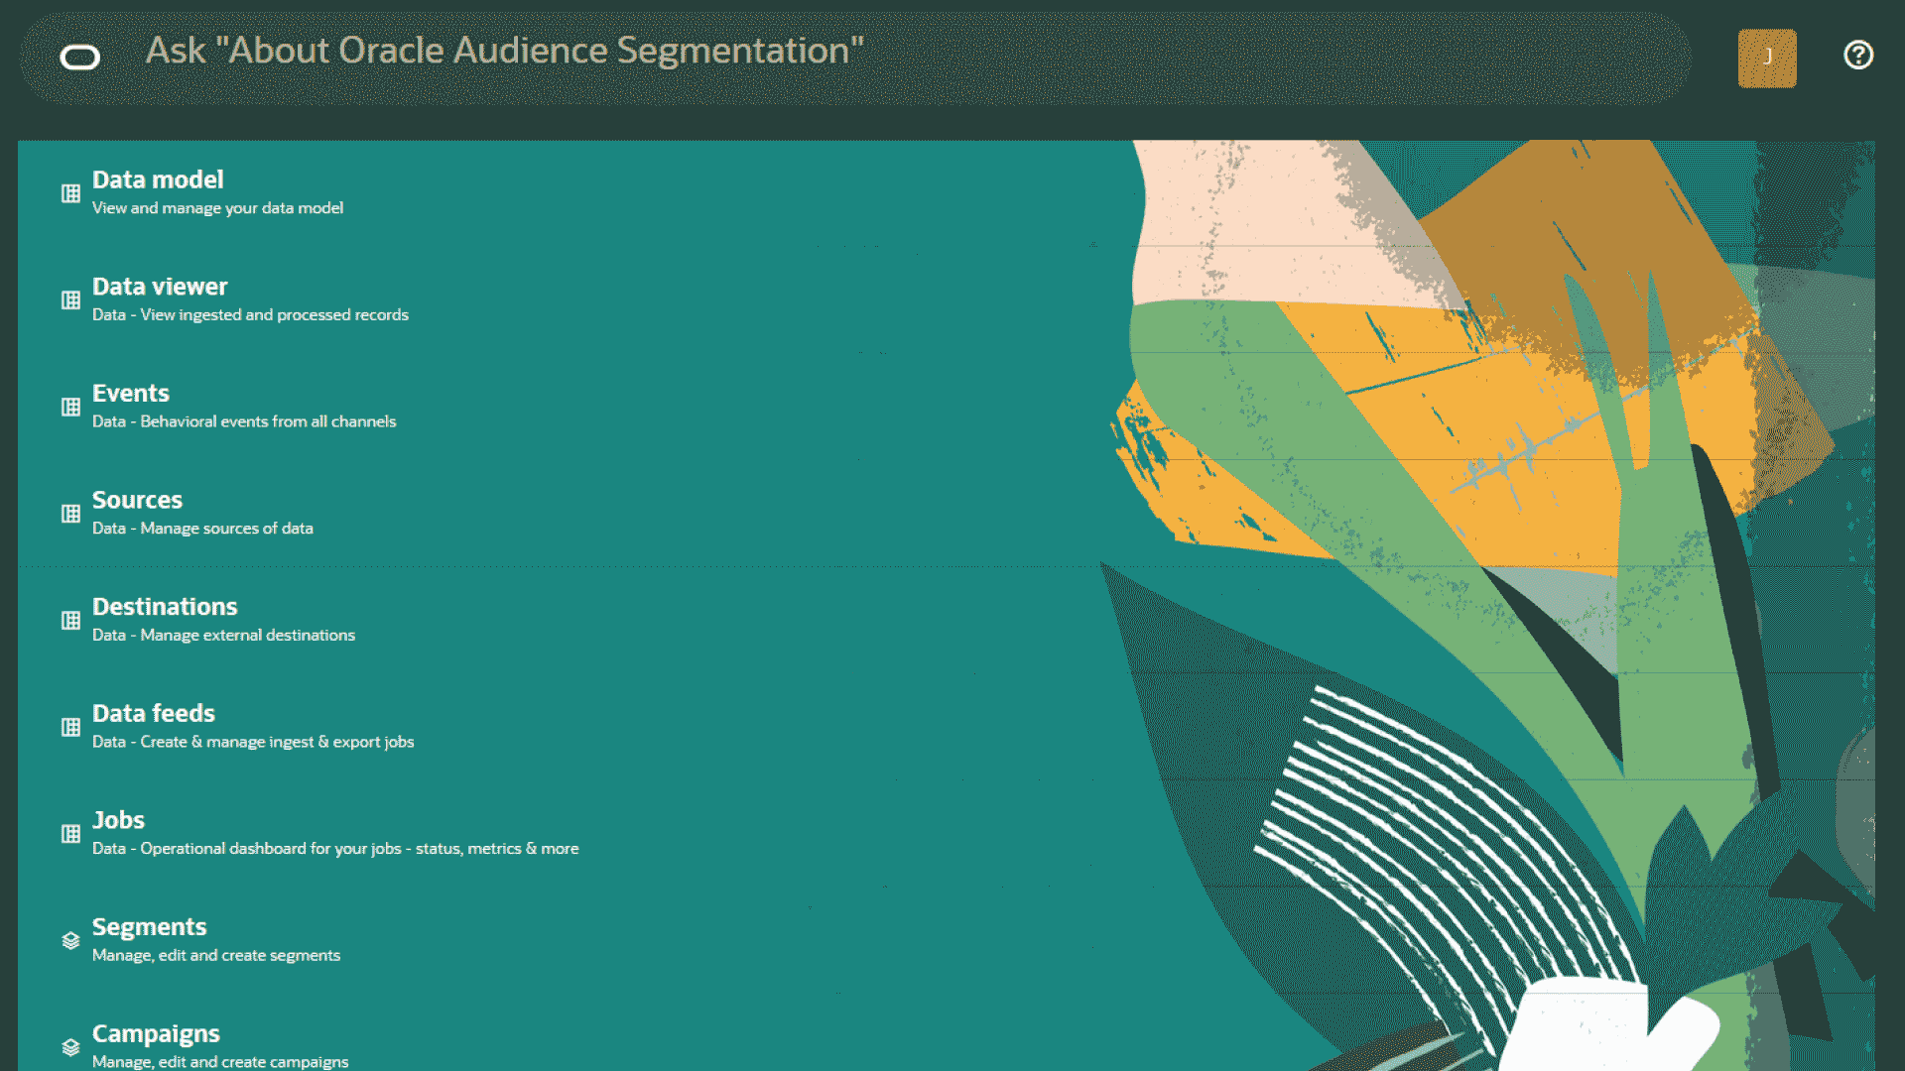Open the Campaigns page
1905x1071 pixels.
pos(156,1033)
